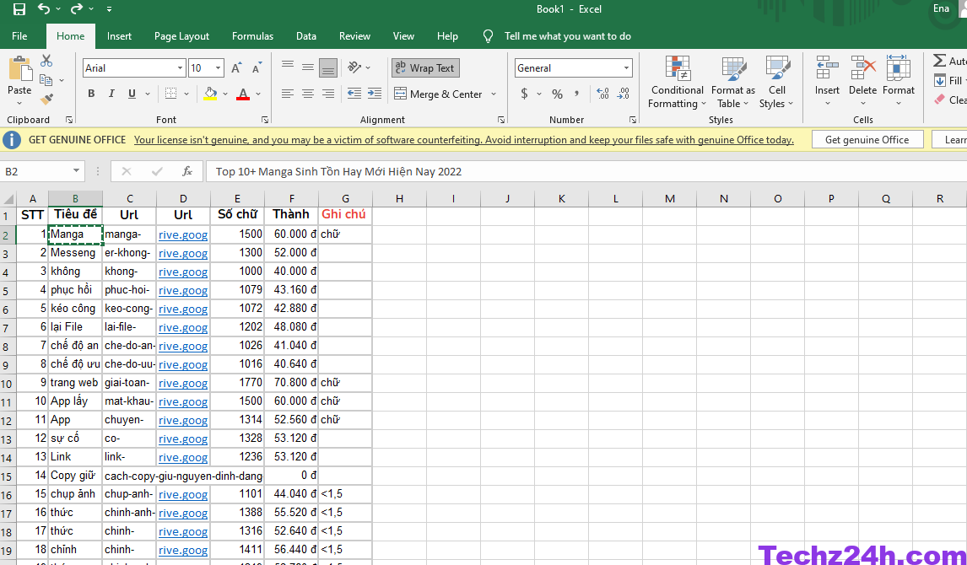Decrease font size with the small A
967x565 pixels.
click(x=257, y=67)
